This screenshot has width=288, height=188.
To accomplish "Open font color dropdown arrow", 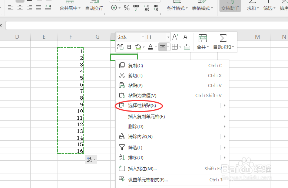I will (156, 47).
